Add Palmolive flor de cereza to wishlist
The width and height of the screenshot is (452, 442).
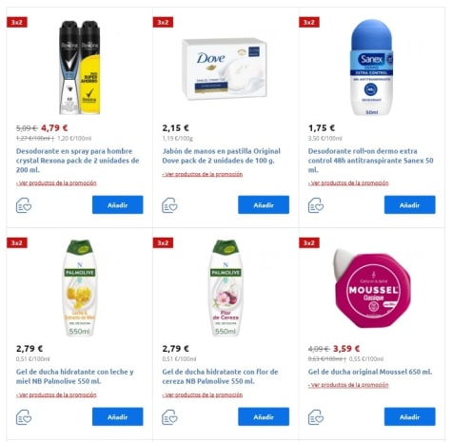(x=169, y=417)
